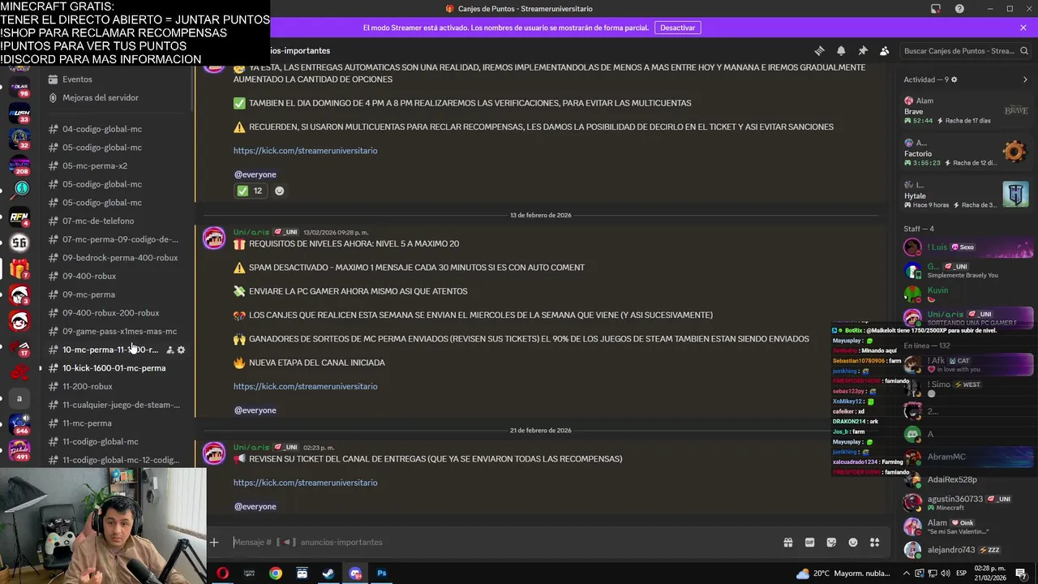Open the Threads icon in channel header

[x=819, y=50]
